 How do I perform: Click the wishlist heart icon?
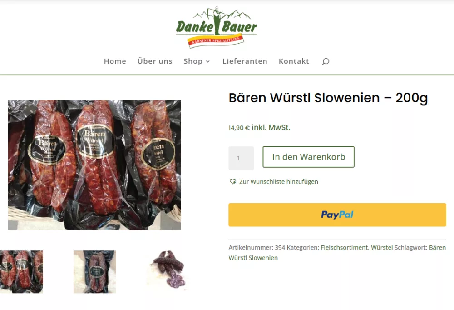coord(232,181)
